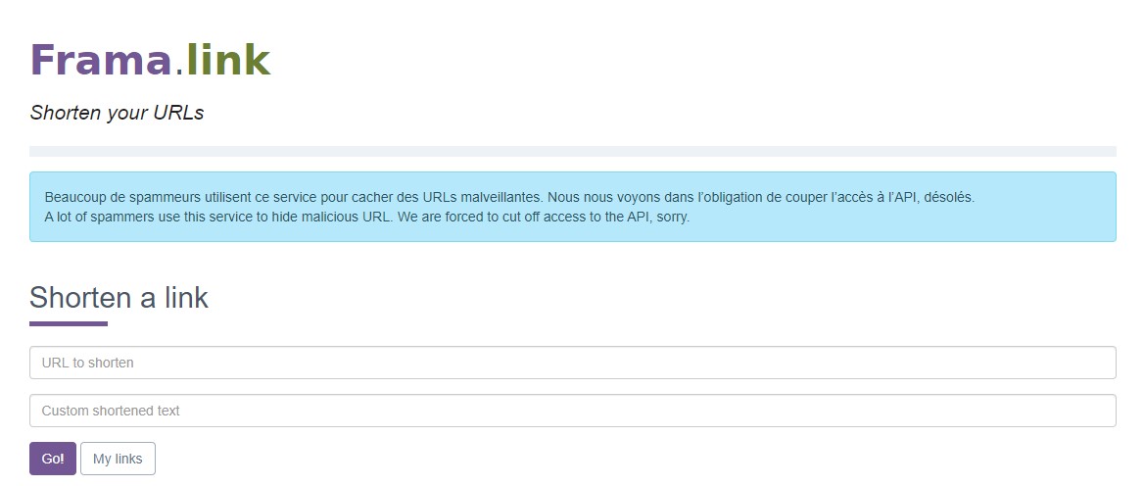Screen dimensions: 1144x486
Task: Click the English spammers notice sentence
Action: coord(367,217)
